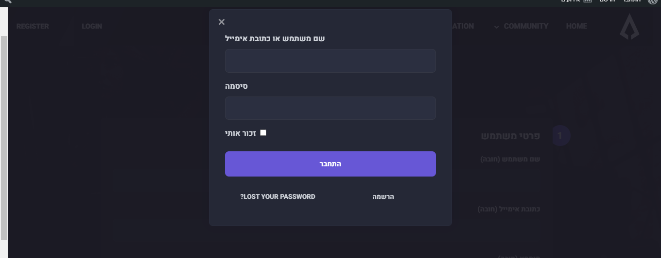Click the purple התחבר login button

(x=330, y=164)
